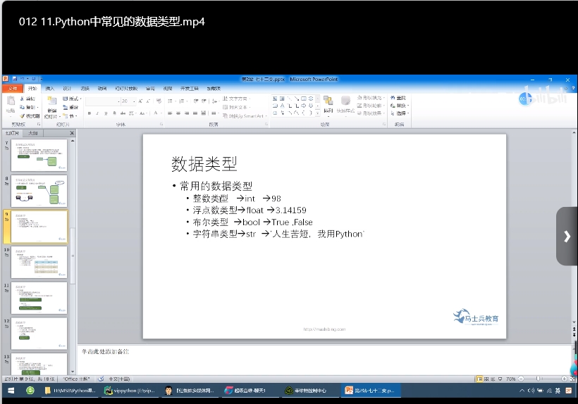Toggle italic text formatting

(98, 113)
